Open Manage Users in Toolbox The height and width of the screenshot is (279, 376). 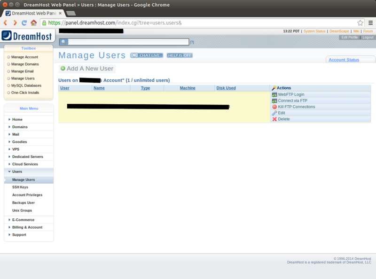(x=23, y=78)
